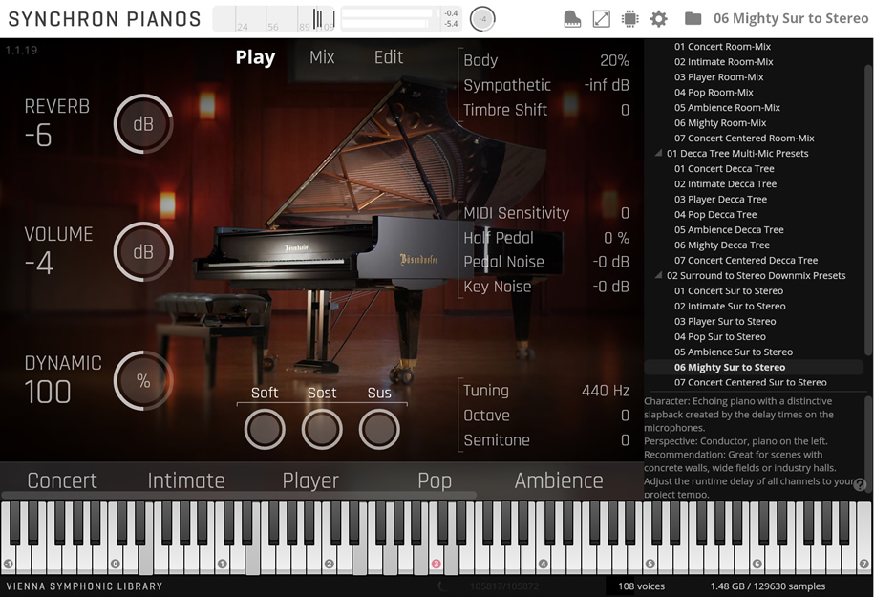The height and width of the screenshot is (597, 874).
Task: Toggle the Sost pedal button
Action: point(322,429)
